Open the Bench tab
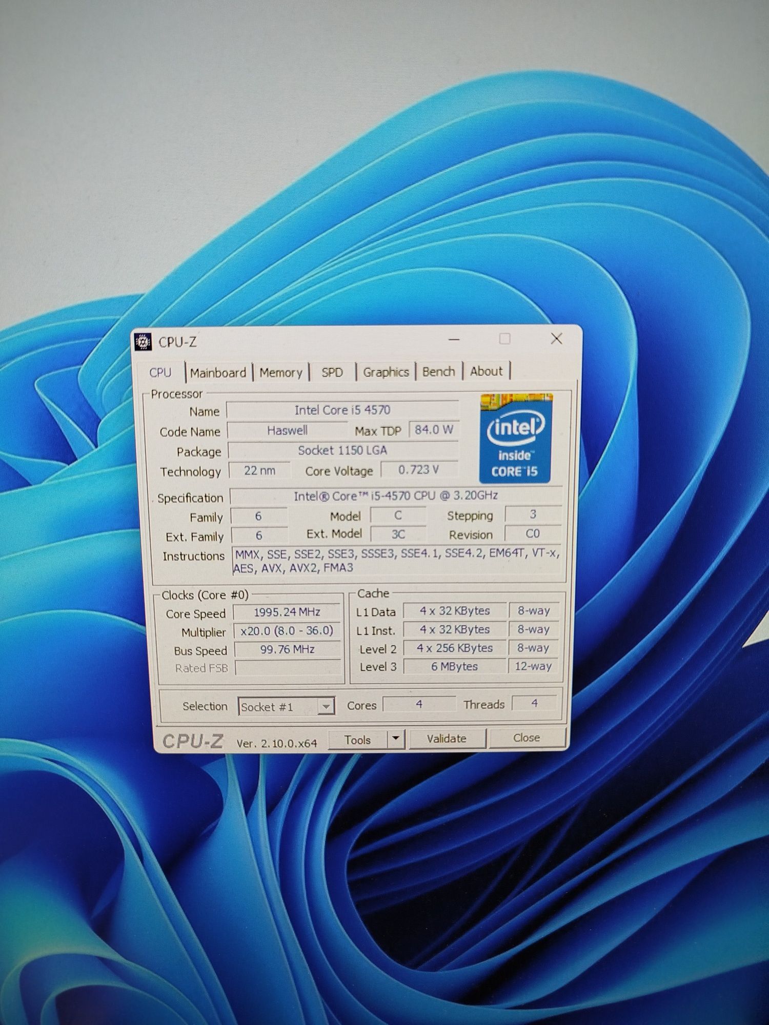This screenshot has width=769, height=1025. 438,371
